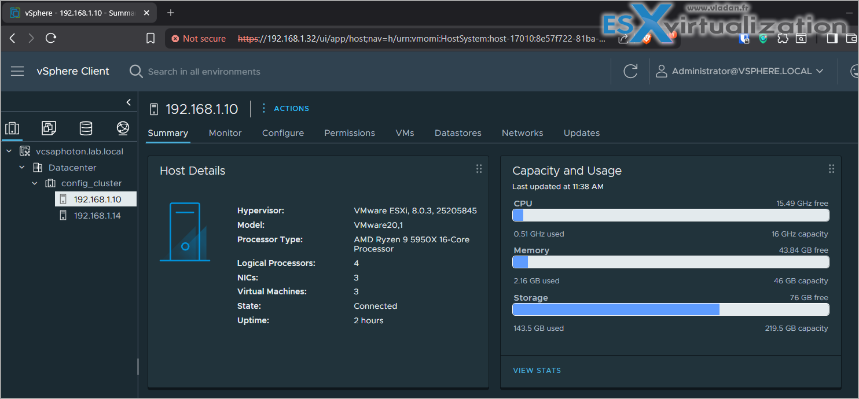Switch to the Monitor tab
Viewport: 859px width, 399px height.
(x=225, y=133)
